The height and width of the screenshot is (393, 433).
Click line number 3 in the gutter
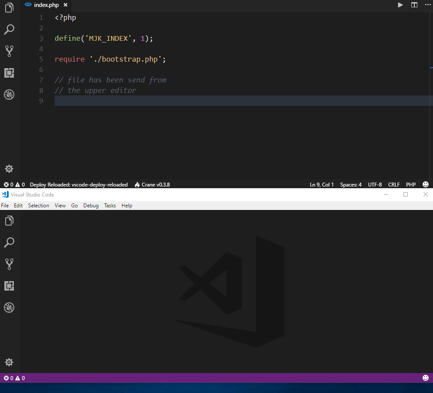tap(41, 38)
